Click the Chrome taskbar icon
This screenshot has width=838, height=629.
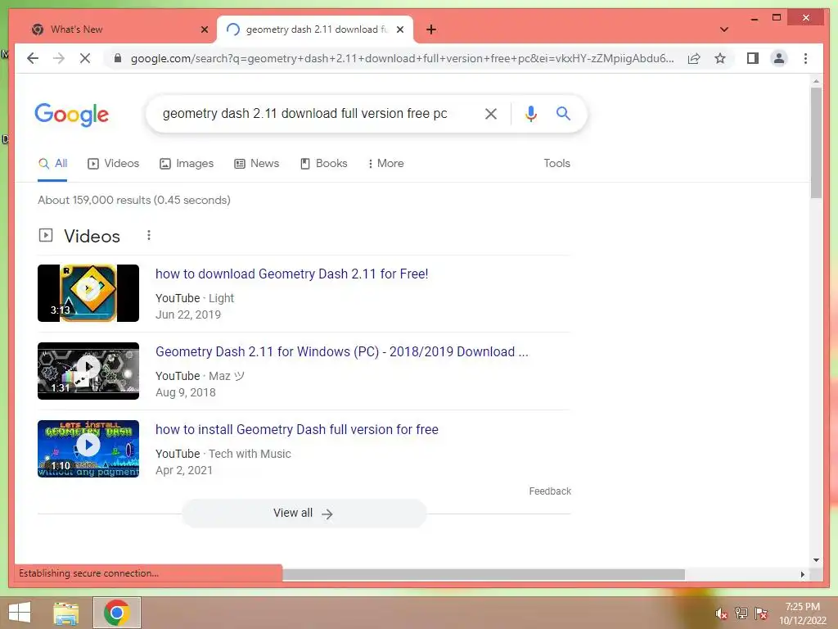(x=117, y=613)
